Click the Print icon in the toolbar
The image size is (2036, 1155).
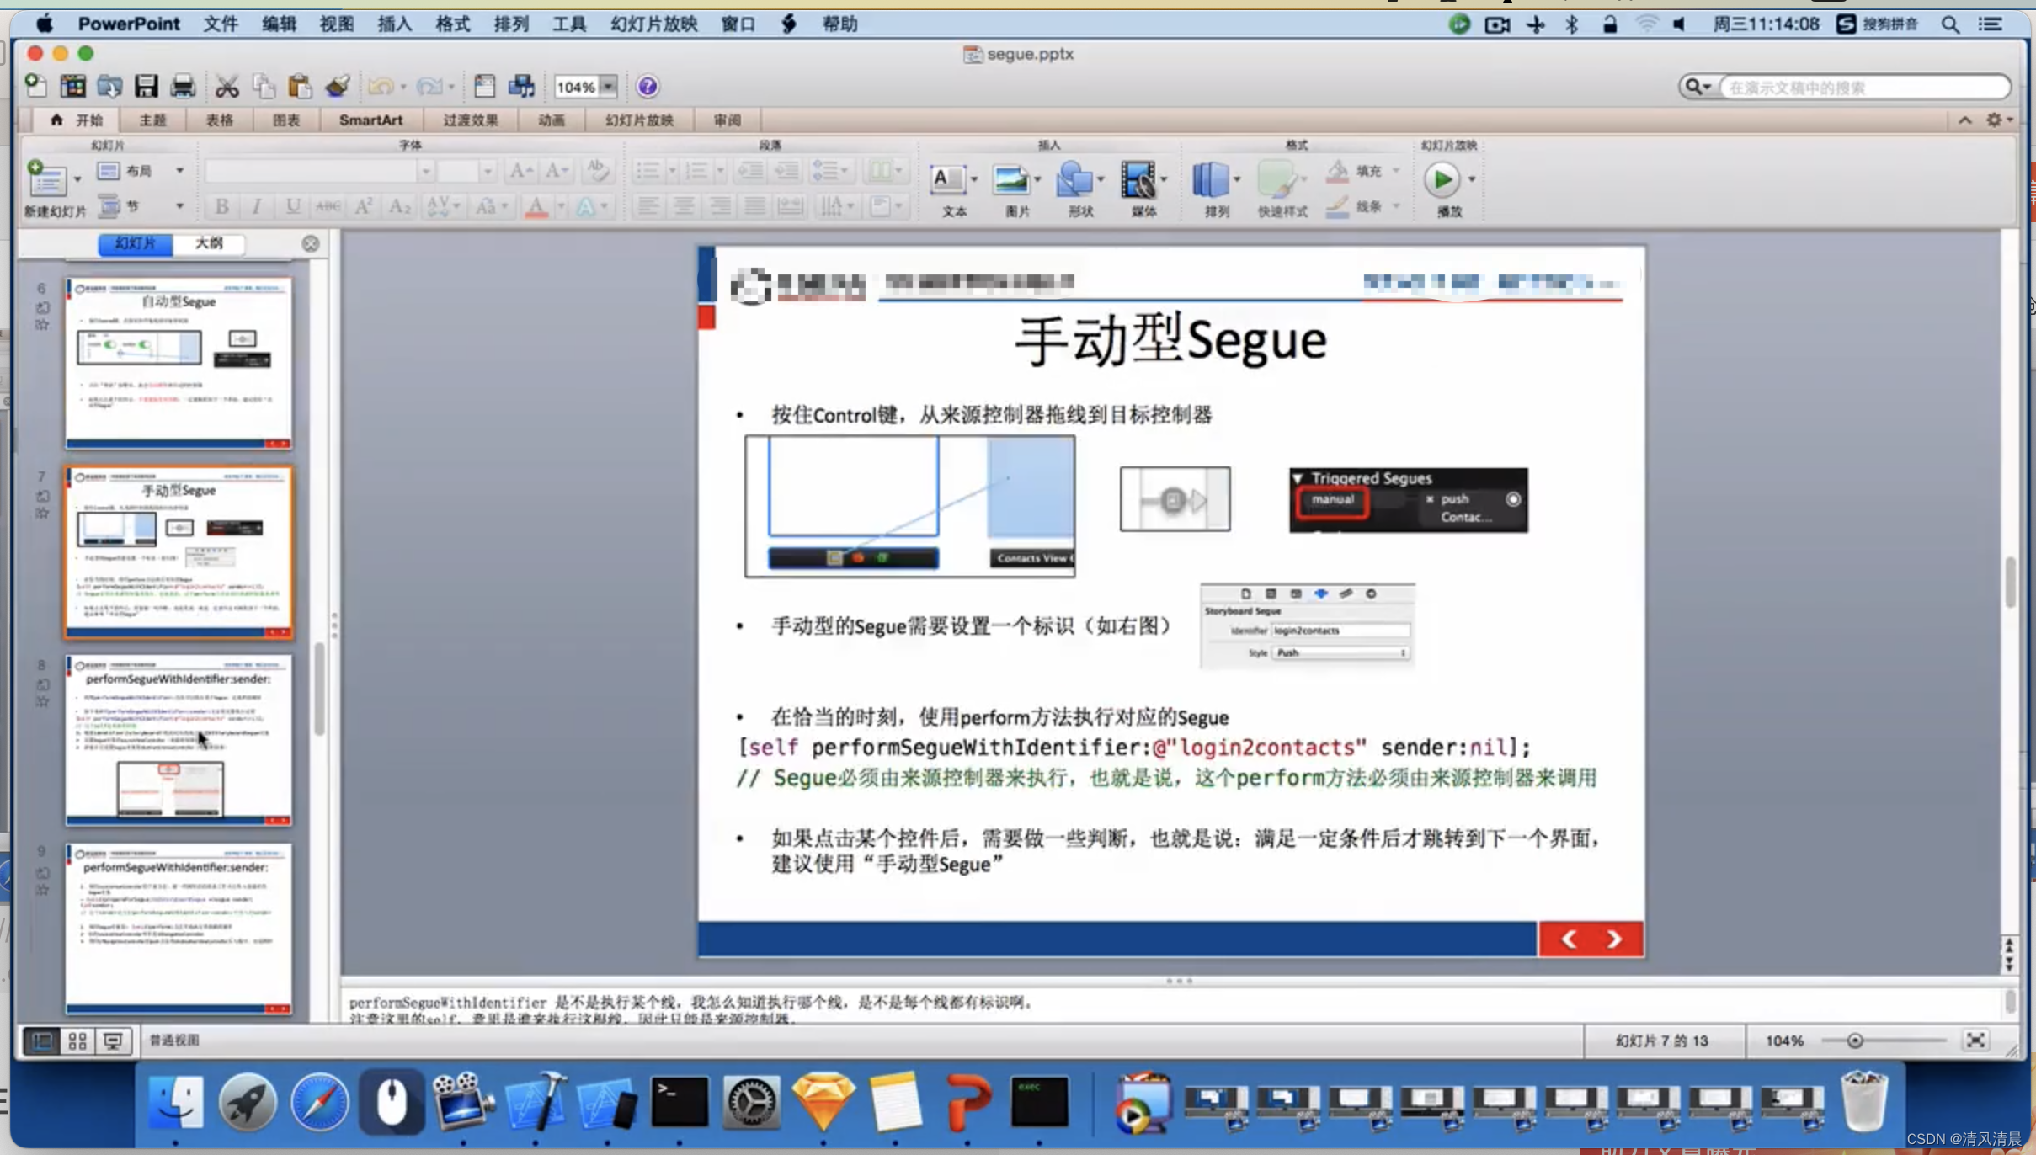[x=183, y=86]
